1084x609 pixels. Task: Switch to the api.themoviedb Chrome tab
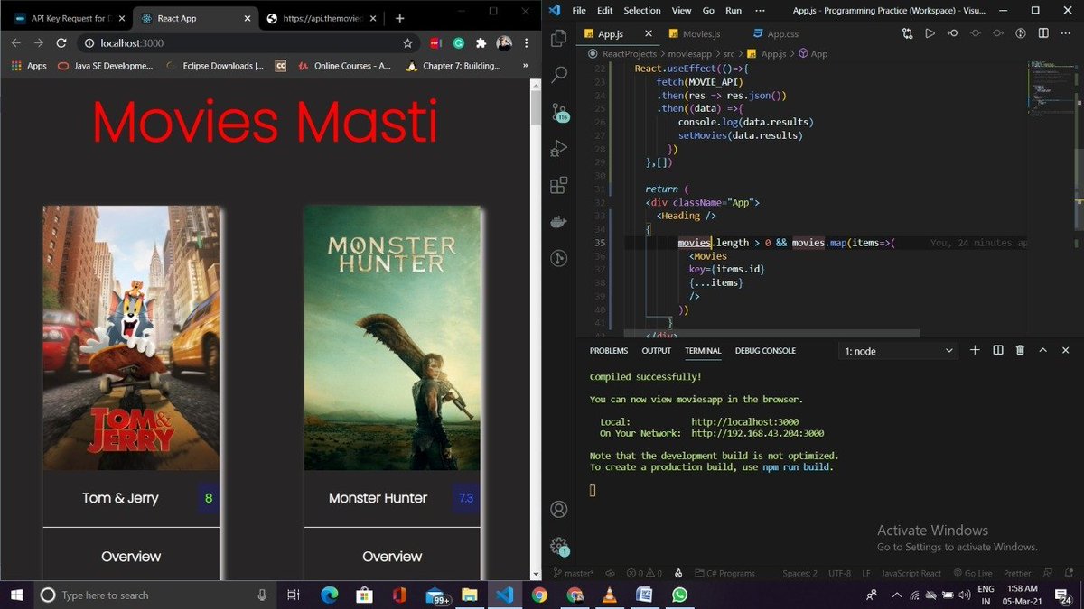tap(321, 18)
